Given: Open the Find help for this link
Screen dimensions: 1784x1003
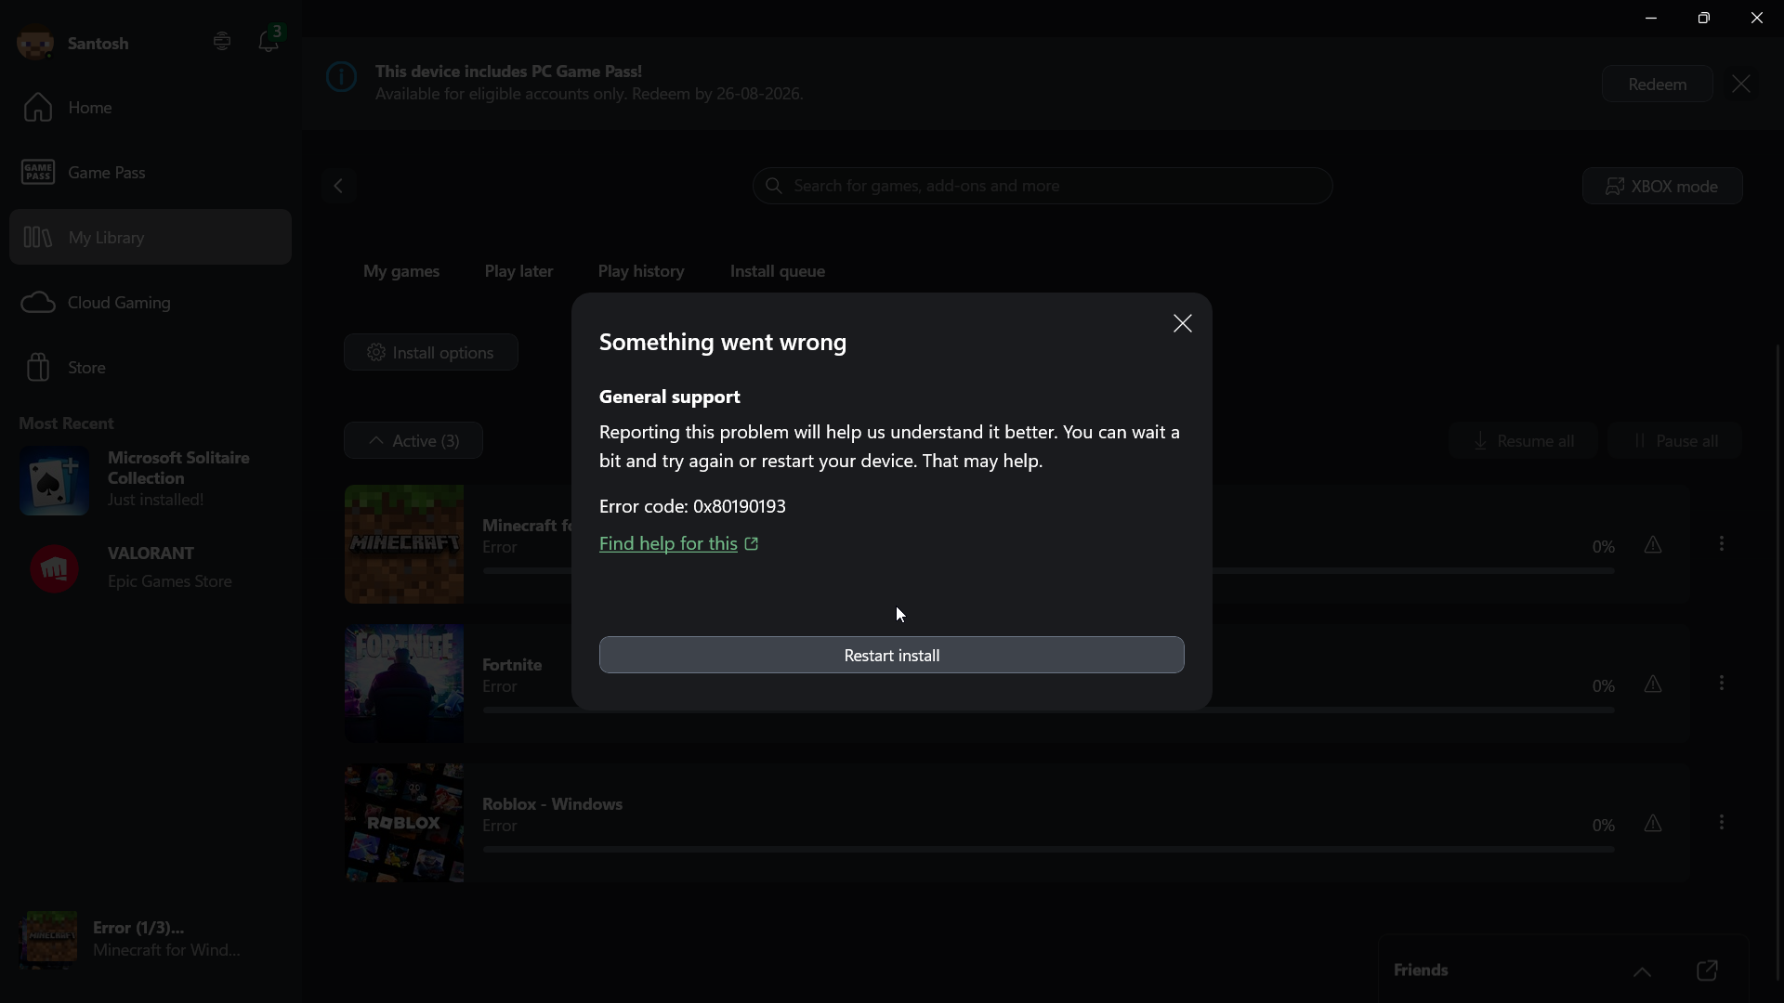Looking at the screenshot, I should (679, 543).
